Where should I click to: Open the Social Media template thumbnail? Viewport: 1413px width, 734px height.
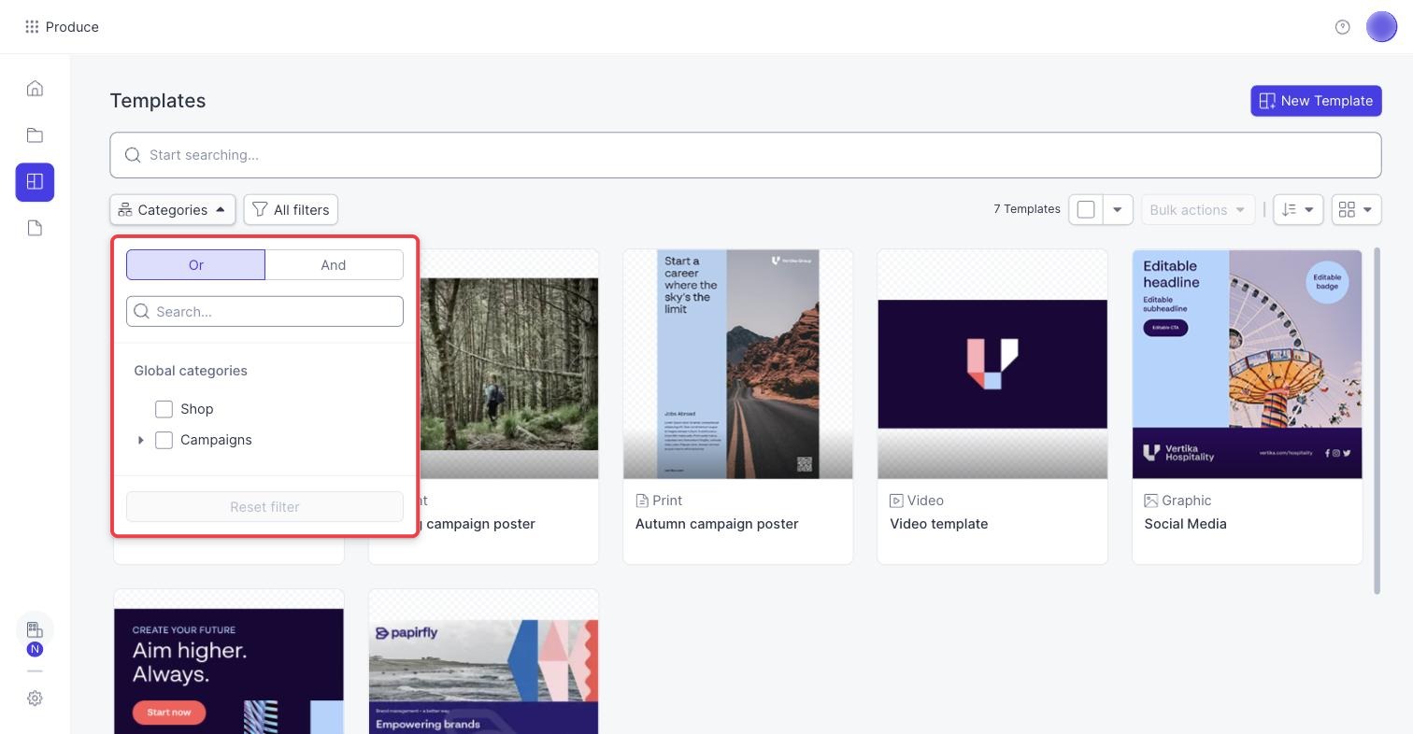click(x=1247, y=364)
